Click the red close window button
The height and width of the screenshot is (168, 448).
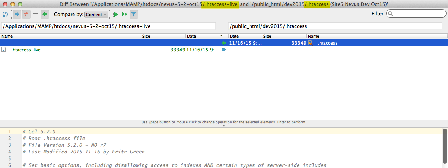5,4
